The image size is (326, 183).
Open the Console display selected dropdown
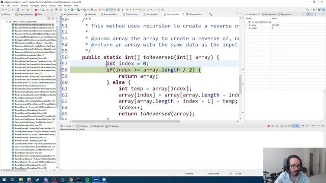(x=310, y=126)
